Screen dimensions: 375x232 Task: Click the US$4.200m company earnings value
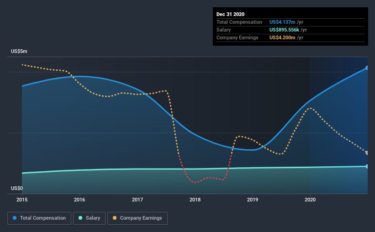point(282,37)
